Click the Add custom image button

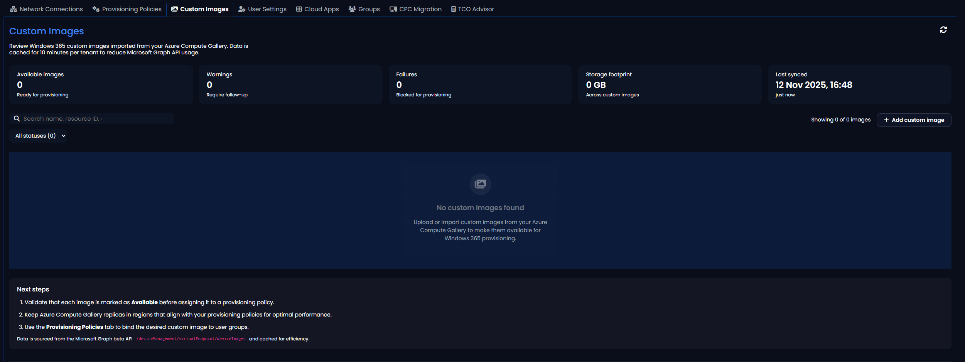click(914, 120)
